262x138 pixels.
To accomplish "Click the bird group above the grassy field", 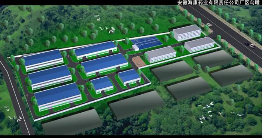I will 107,30.
